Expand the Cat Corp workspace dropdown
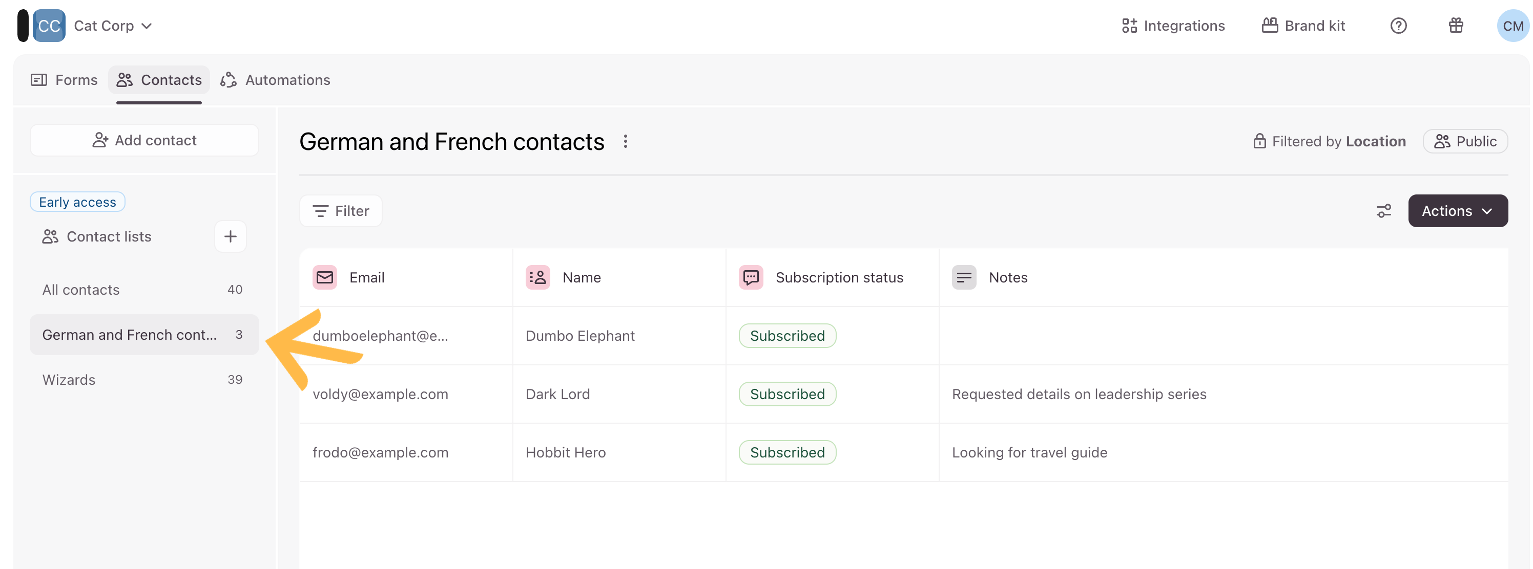Image resolution: width=1533 pixels, height=569 pixels. click(x=113, y=26)
